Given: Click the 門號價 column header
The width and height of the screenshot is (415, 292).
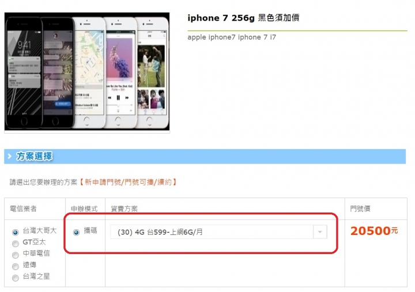Looking at the screenshot, I should [x=360, y=208].
